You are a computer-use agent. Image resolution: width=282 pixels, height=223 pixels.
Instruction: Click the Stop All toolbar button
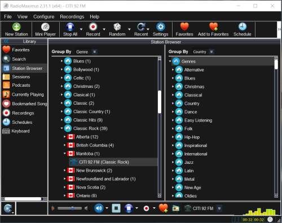[70, 29]
